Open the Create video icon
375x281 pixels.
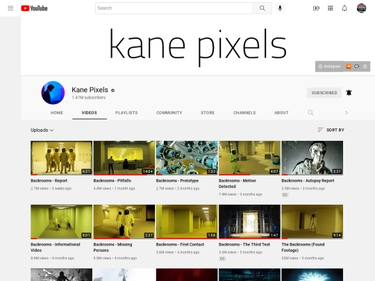click(316, 8)
